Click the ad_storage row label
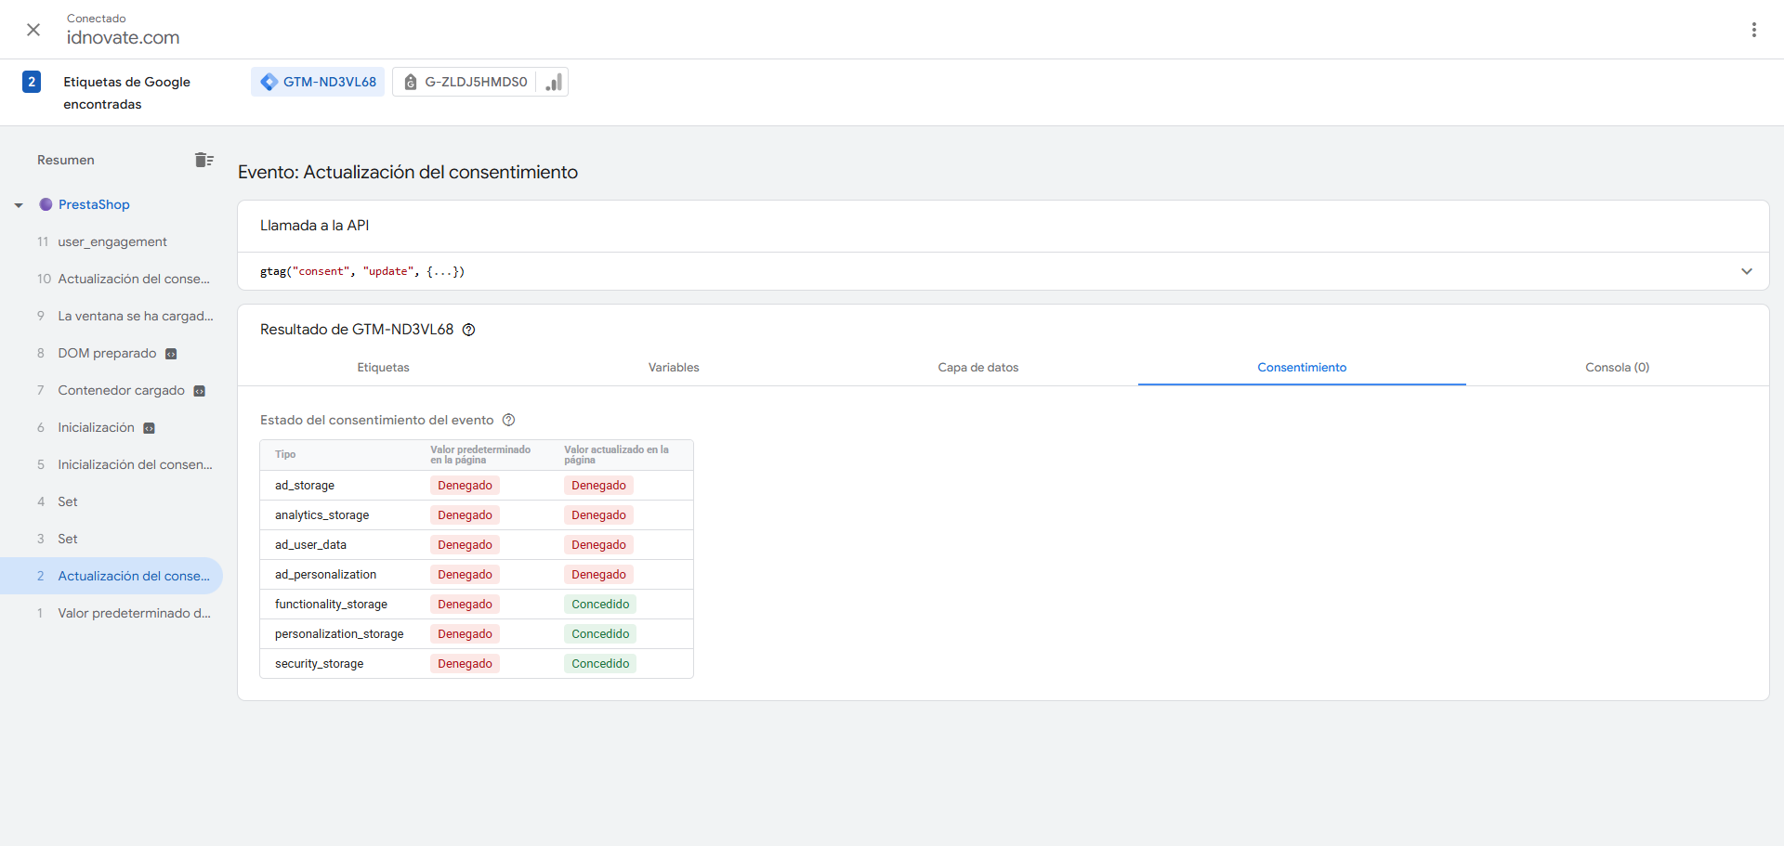This screenshot has height=846, width=1784. (305, 486)
